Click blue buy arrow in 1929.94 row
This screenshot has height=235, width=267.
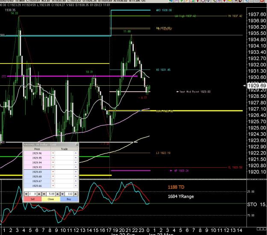click(x=76, y=162)
